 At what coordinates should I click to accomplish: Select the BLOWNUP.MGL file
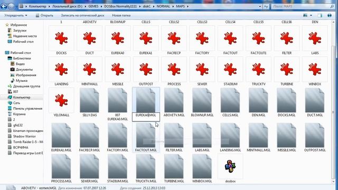click(x=202, y=102)
